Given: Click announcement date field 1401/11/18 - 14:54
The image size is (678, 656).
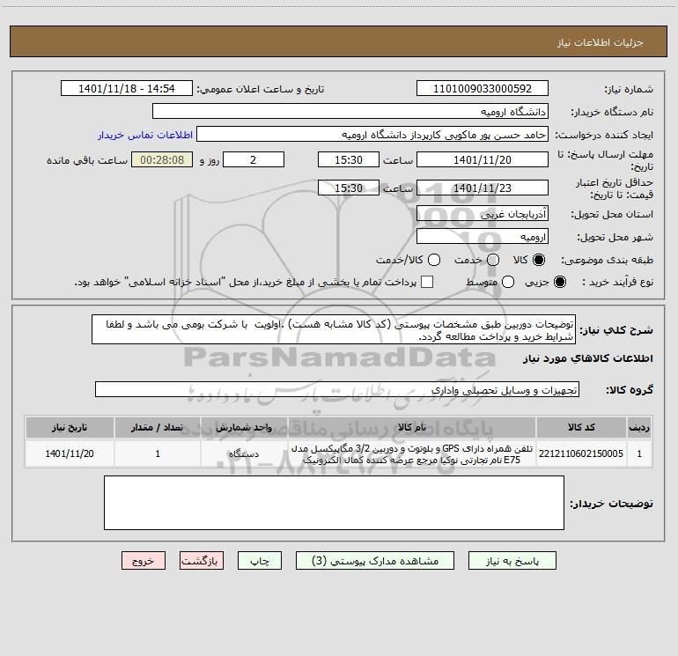Looking at the screenshot, I should pos(127,88).
